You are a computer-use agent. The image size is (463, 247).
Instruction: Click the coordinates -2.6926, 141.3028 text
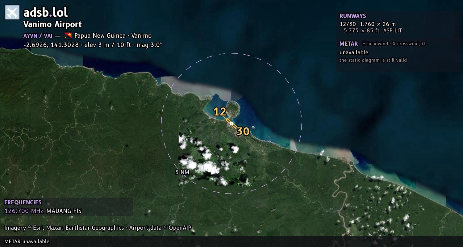point(51,45)
